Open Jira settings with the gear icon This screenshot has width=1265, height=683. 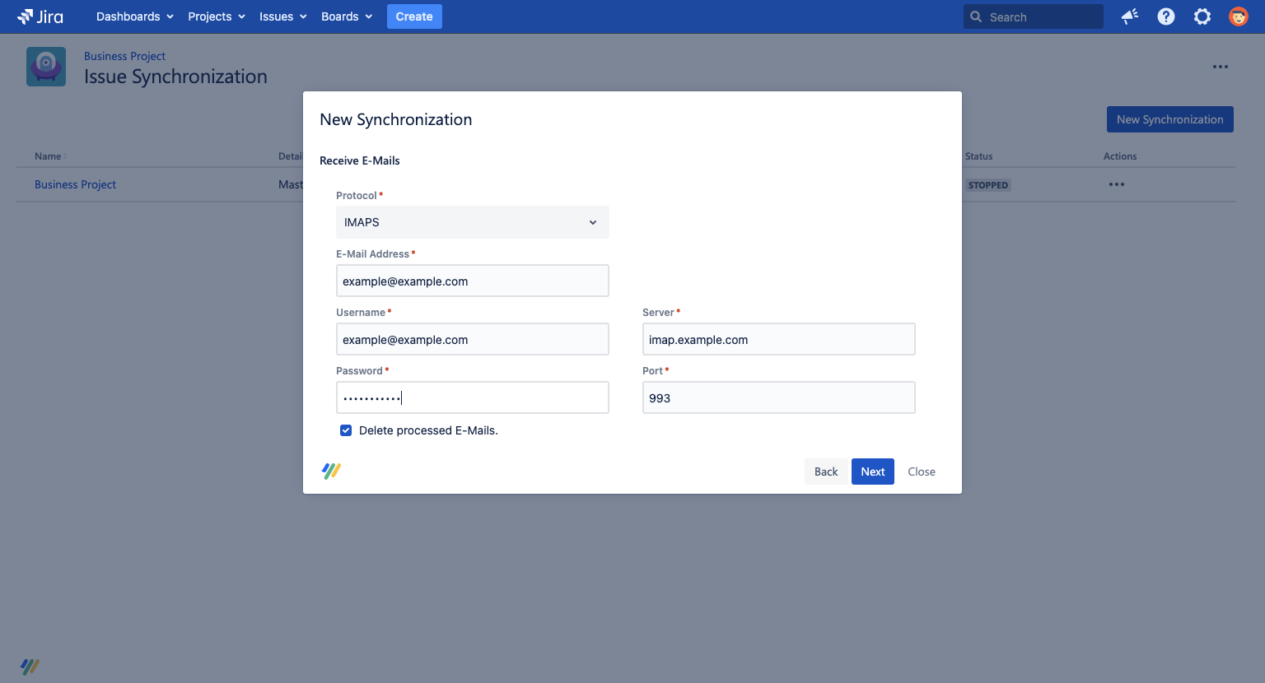pyautogui.click(x=1202, y=16)
